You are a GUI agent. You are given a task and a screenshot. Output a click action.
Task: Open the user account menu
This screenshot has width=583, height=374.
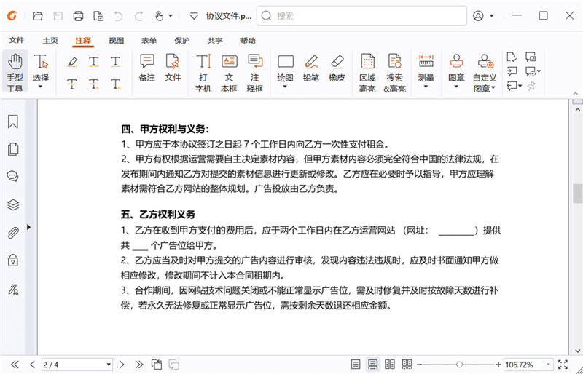point(483,15)
